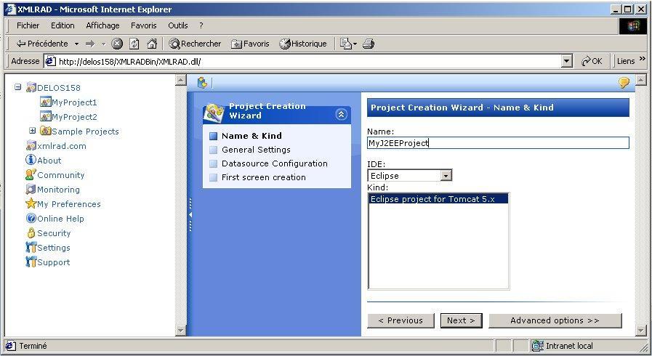Screen dimensions: 652x356
Task: Open Online Help in sidebar
Action: coord(60,219)
